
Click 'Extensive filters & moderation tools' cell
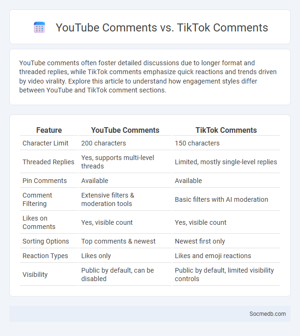108,199
